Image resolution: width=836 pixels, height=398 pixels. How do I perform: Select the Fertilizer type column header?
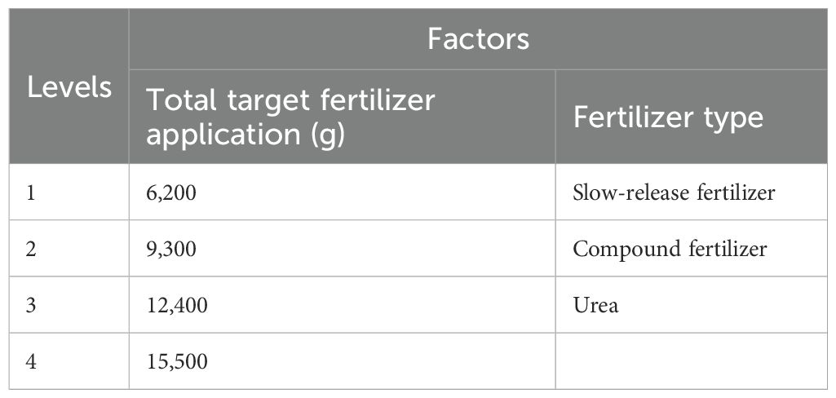(x=668, y=117)
